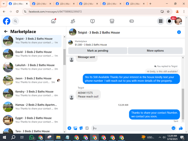Click the install app icon in address bar
This screenshot has width=188, height=141.
pyautogui.click(x=162, y=12)
